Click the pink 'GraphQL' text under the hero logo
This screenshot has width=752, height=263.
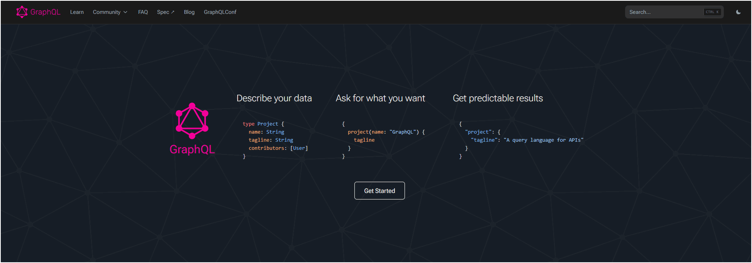192,150
